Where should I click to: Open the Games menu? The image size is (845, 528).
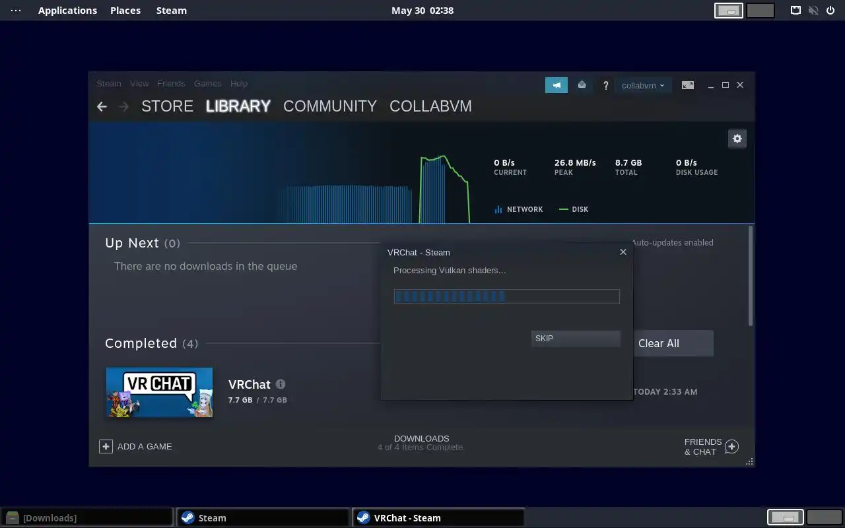(207, 84)
